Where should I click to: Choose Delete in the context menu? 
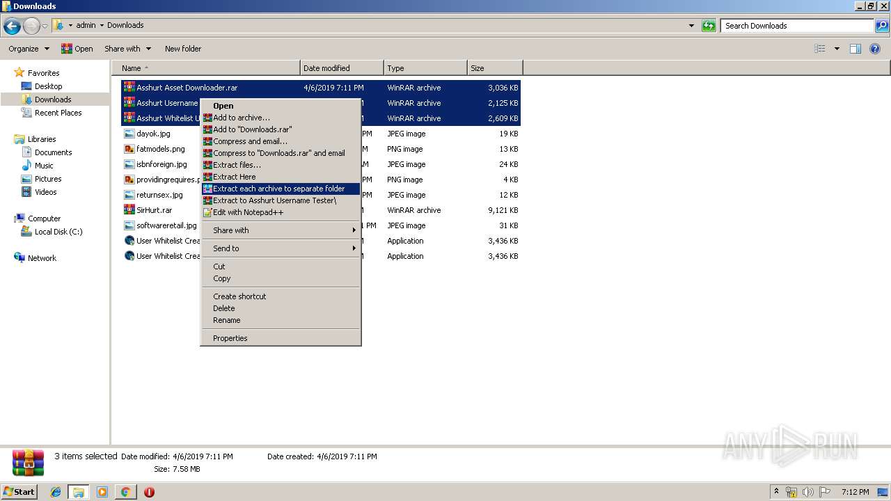point(281,308)
